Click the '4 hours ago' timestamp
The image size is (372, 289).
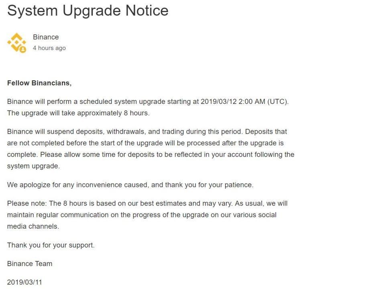(x=49, y=48)
